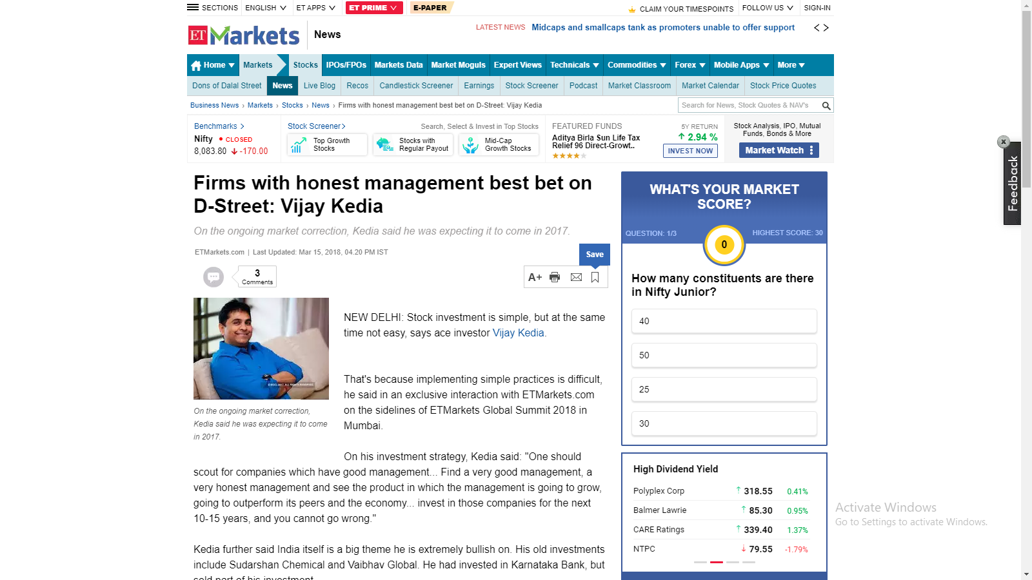Expand the More menu dropdown
The width and height of the screenshot is (1032, 580).
point(791,65)
